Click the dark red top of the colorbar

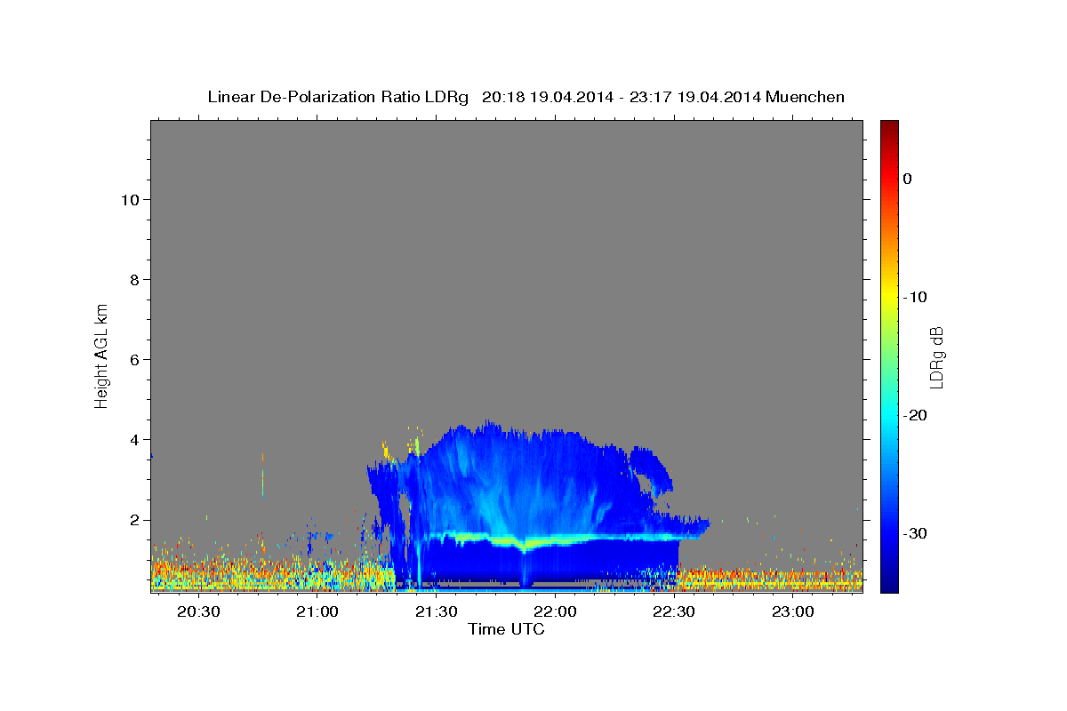click(889, 127)
